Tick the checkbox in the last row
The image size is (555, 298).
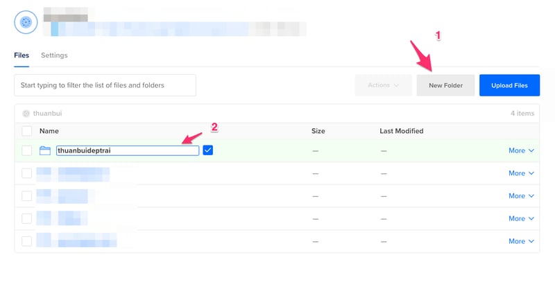click(26, 241)
